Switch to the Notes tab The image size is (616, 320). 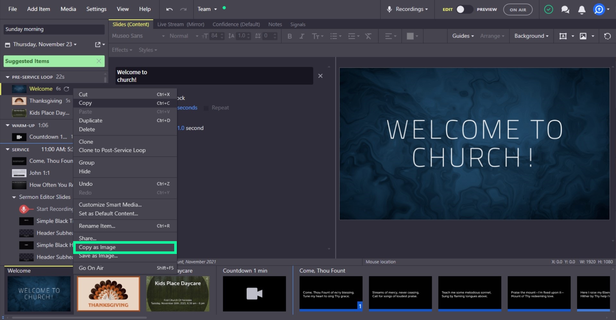tap(275, 24)
